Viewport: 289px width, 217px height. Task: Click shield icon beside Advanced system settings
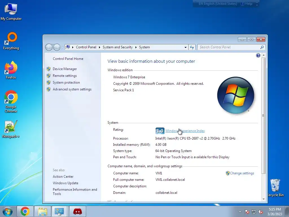click(49, 89)
